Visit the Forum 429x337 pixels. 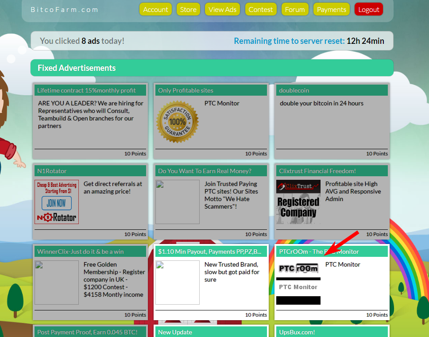click(x=295, y=9)
